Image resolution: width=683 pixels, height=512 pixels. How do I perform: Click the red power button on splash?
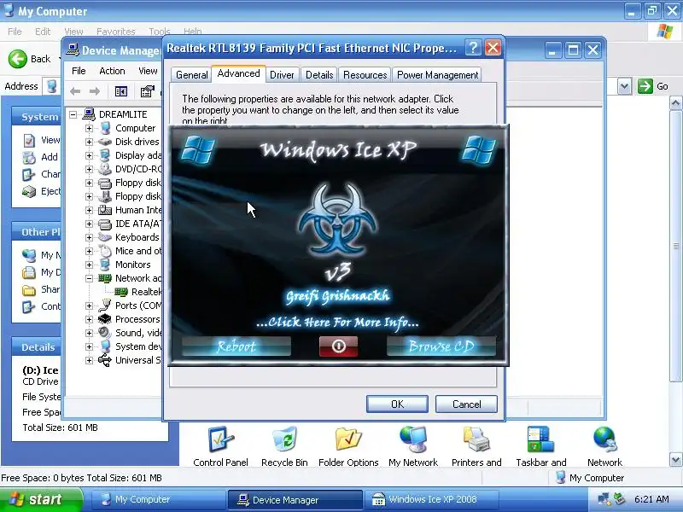tap(338, 346)
